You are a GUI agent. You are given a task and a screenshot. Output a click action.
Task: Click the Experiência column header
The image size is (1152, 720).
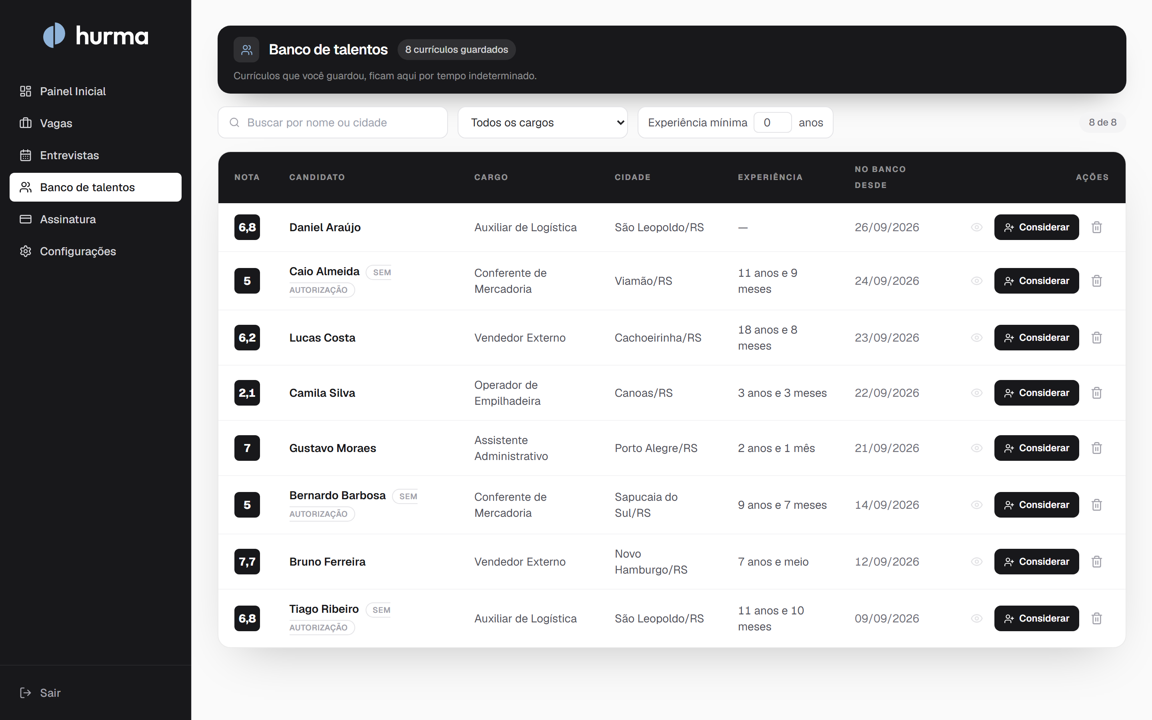(x=770, y=177)
